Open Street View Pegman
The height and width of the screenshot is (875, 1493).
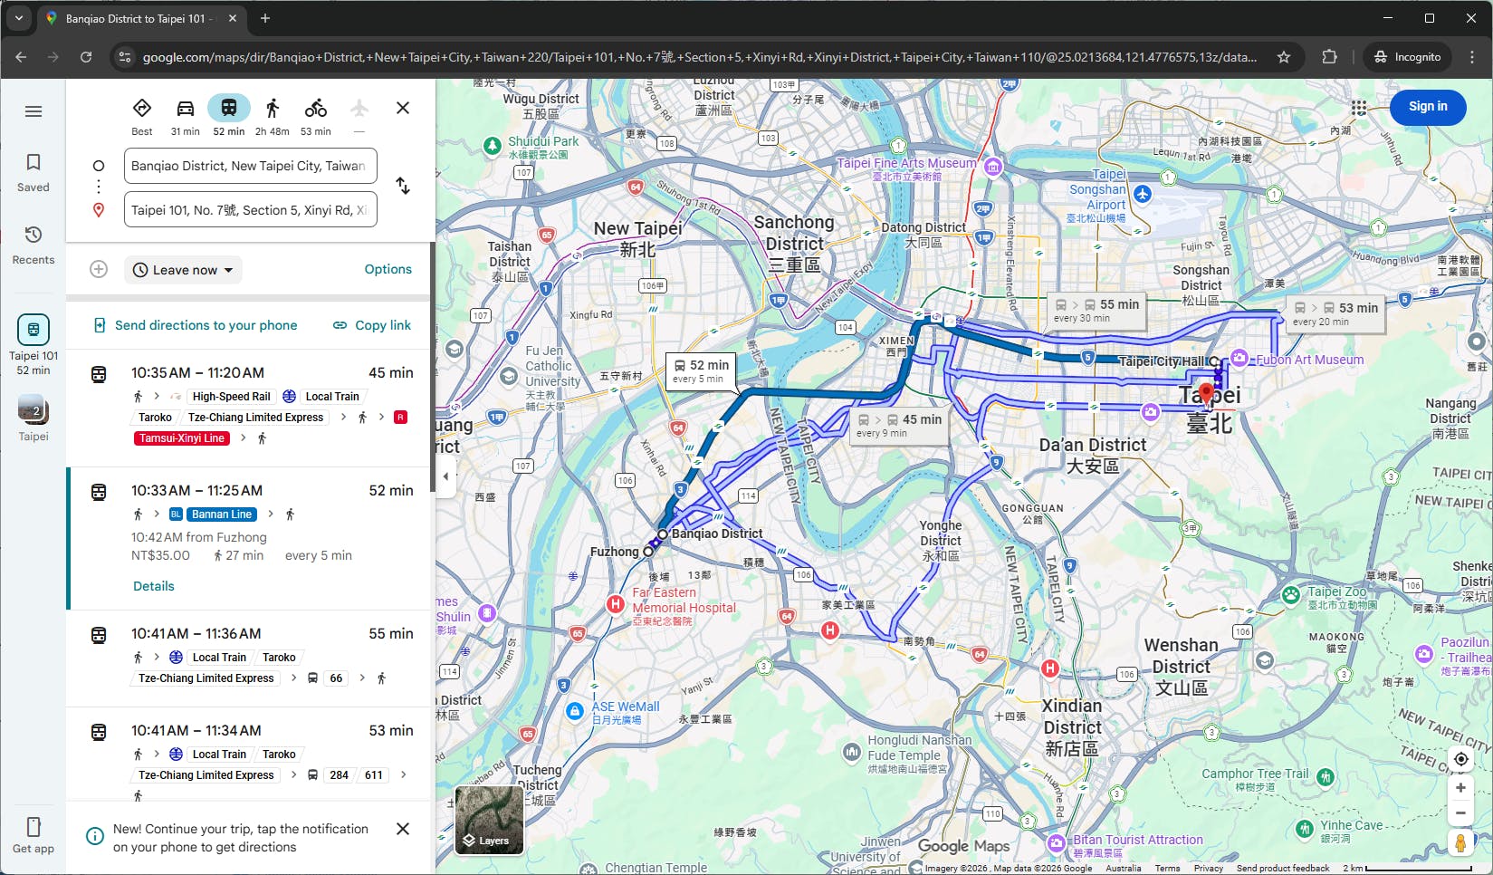click(x=1460, y=843)
